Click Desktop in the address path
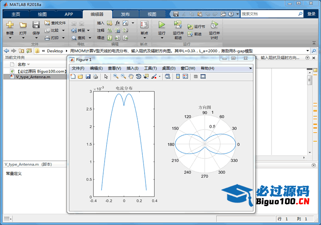Viewport: 321px width, 225px height. coord(55,51)
